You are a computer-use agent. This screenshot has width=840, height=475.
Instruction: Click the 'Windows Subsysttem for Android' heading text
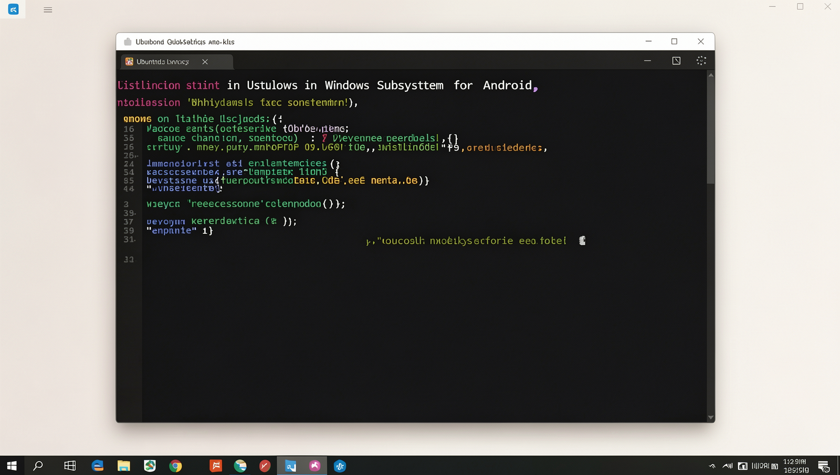428,85
